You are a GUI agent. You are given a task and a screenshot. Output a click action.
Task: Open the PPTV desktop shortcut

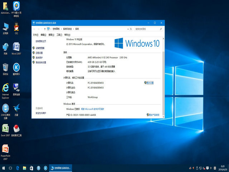click(x=16, y=9)
